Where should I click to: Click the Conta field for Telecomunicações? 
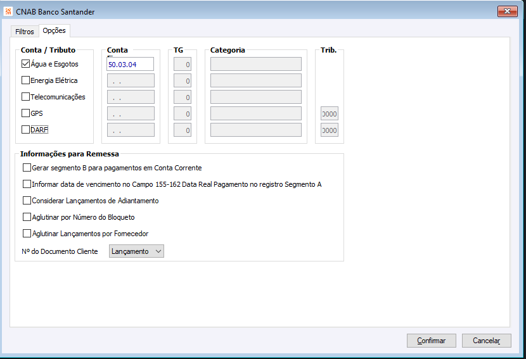tap(131, 97)
